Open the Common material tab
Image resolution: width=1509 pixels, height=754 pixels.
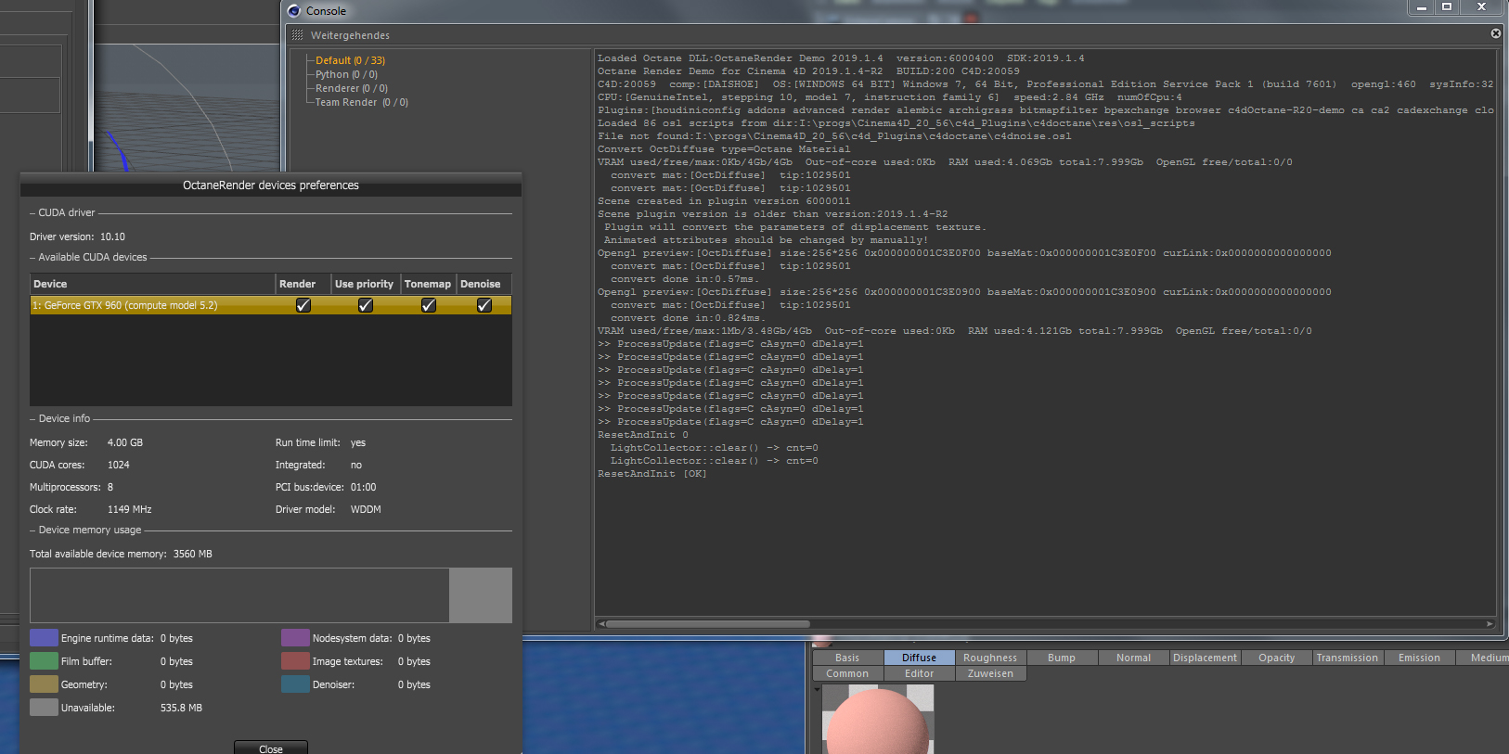point(847,673)
